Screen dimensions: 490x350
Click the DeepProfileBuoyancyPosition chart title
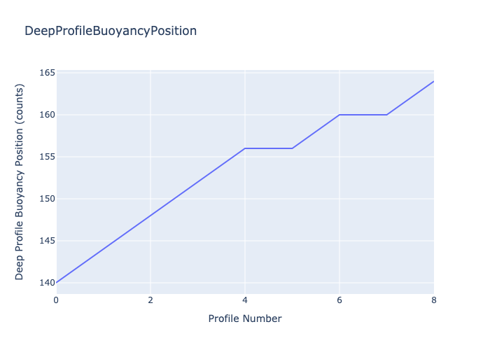(111, 31)
